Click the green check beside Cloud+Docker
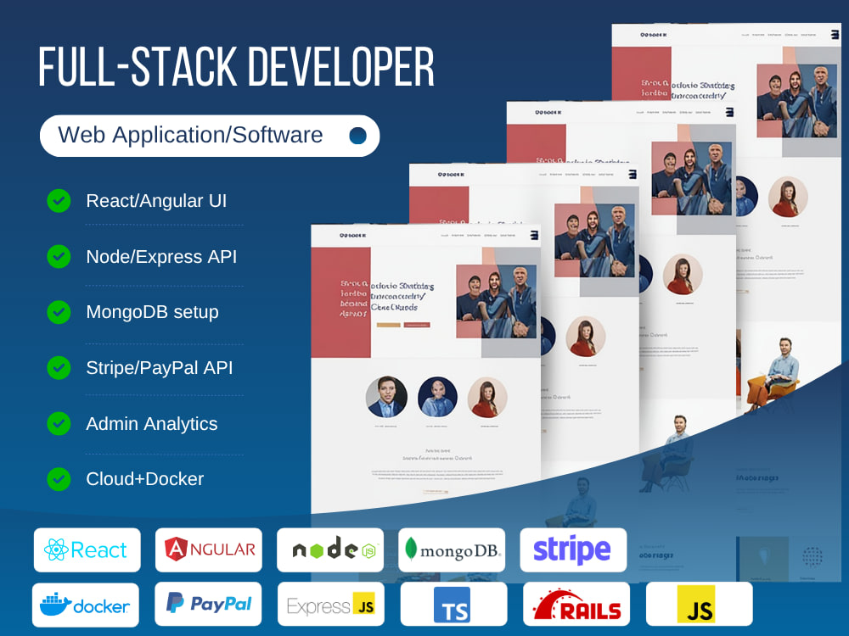Image resolution: width=849 pixels, height=636 pixels. (59, 478)
